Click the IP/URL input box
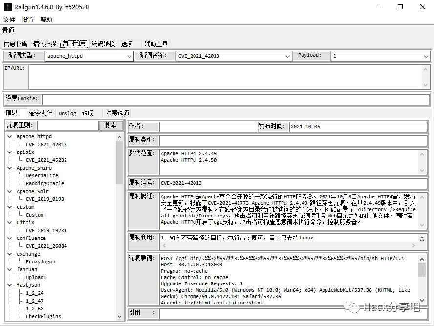The image size is (434, 326). (x=225, y=77)
